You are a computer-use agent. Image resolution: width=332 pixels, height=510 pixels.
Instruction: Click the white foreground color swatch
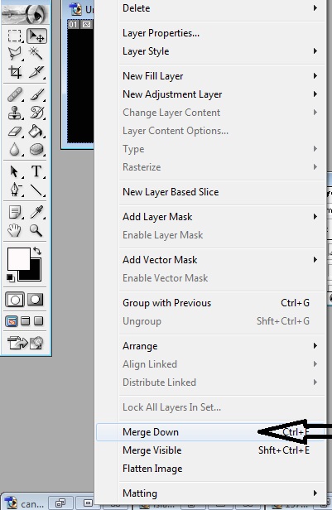point(18,258)
